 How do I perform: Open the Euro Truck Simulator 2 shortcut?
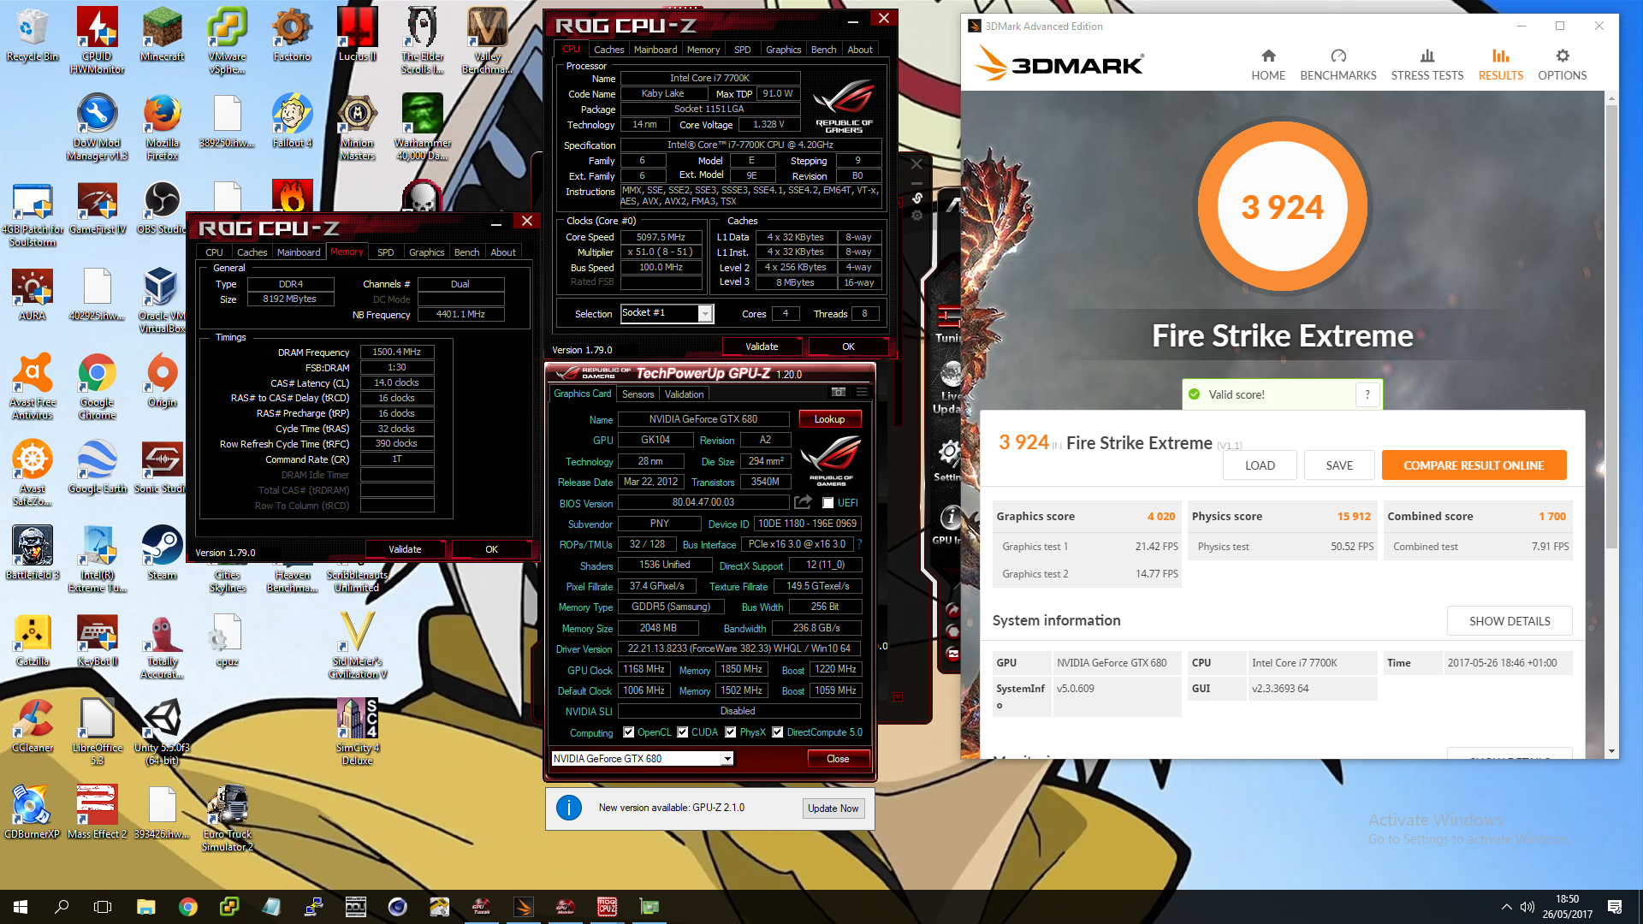coord(227,819)
